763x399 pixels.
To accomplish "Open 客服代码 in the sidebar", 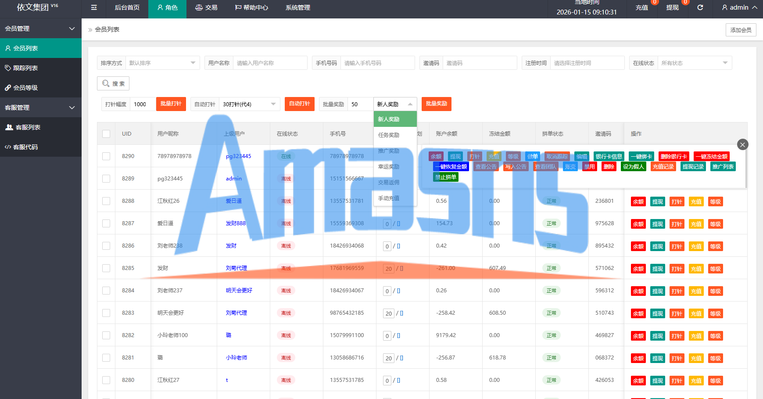I will (x=41, y=147).
